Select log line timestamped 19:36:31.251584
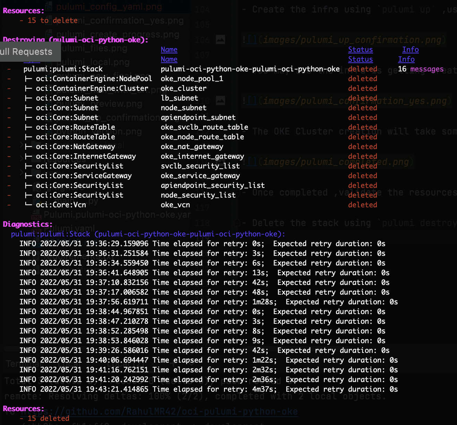The image size is (457, 425). pyautogui.click(x=202, y=253)
